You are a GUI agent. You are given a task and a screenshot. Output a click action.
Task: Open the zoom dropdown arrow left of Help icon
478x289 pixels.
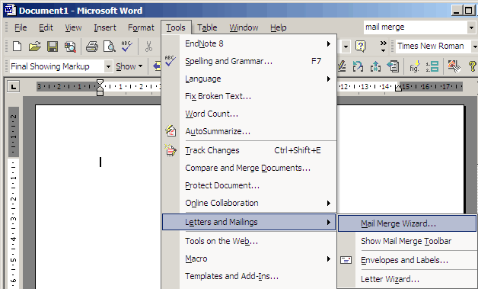(346, 47)
